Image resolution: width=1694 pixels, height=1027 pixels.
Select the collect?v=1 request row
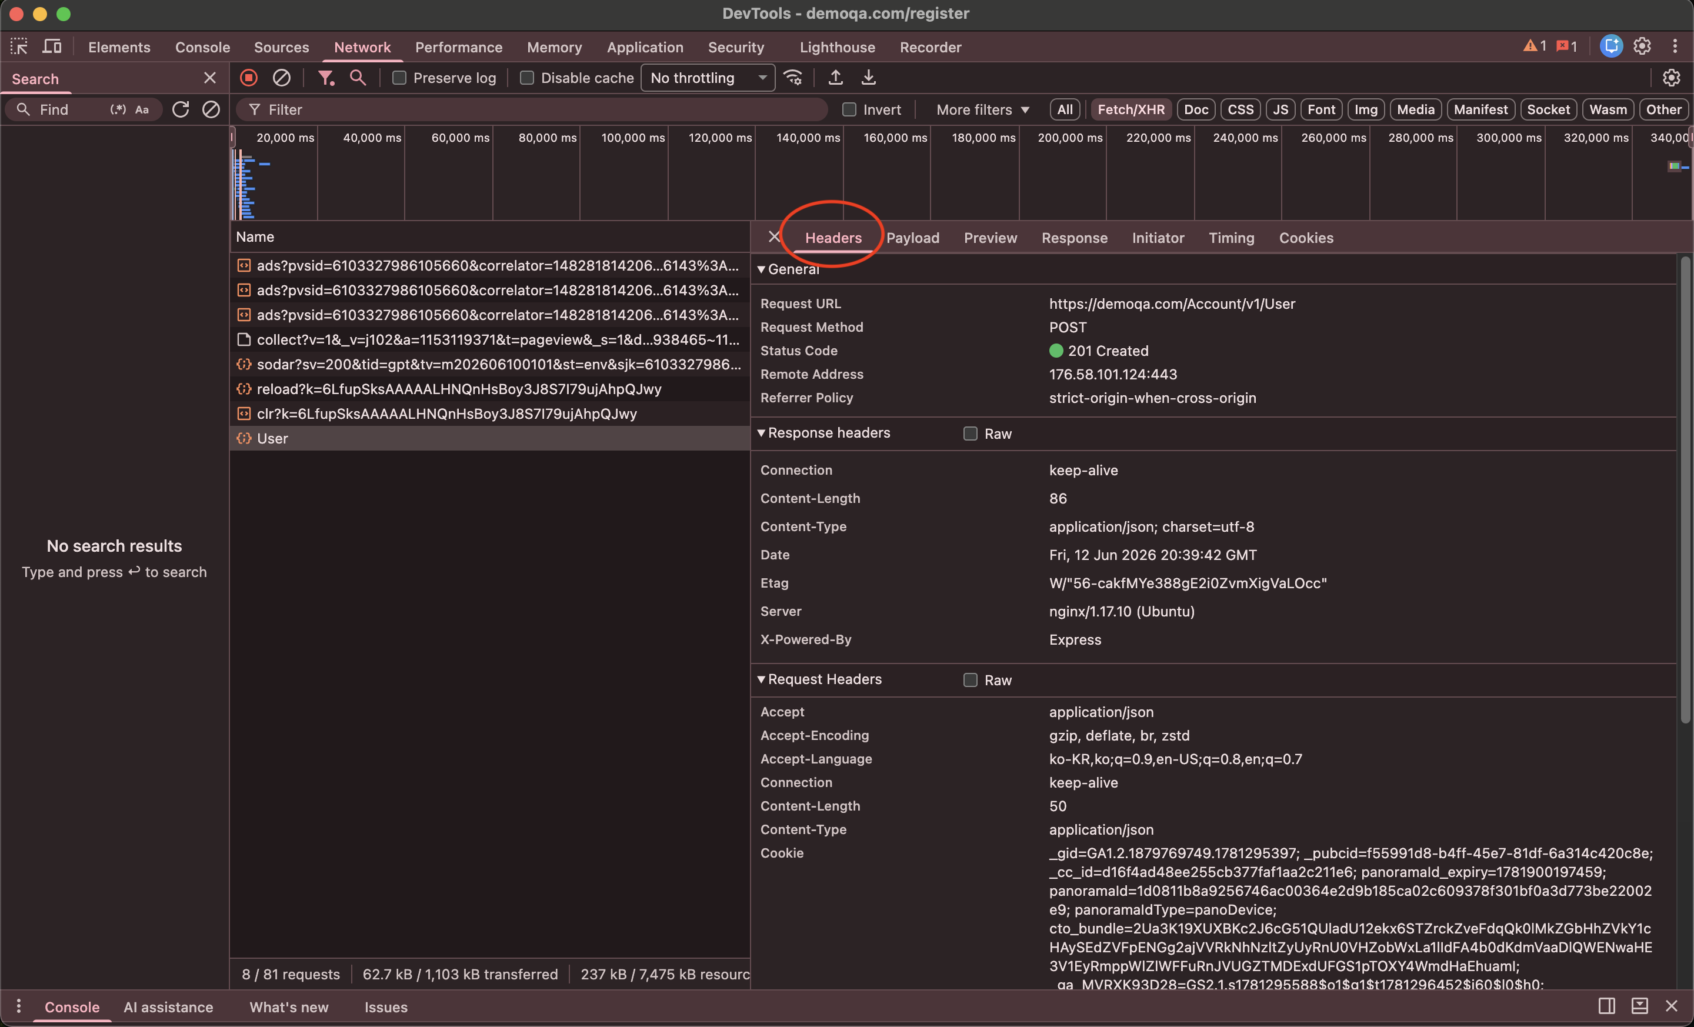pos(489,339)
